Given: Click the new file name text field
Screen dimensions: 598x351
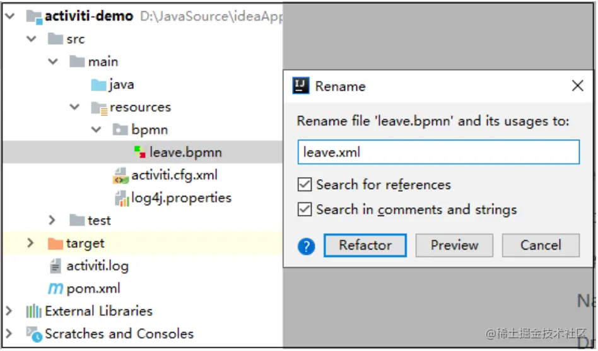Looking at the screenshot, I should pyautogui.click(x=438, y=152).
